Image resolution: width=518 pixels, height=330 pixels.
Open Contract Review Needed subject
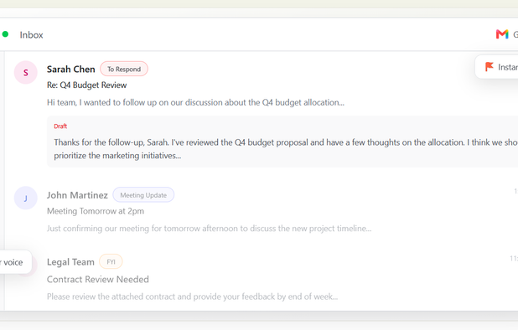(x=98, y=280)
